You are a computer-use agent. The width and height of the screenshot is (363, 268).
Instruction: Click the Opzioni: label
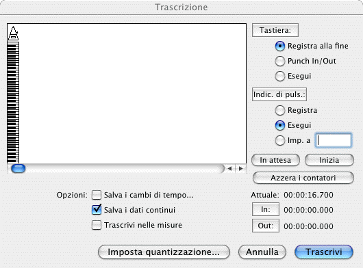pos(72,196)
